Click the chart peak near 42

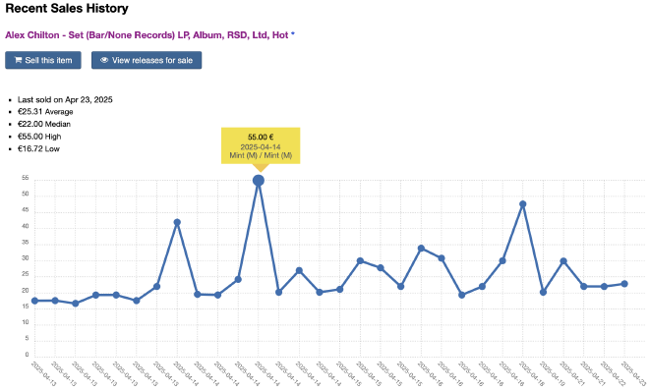pos(177,222)
